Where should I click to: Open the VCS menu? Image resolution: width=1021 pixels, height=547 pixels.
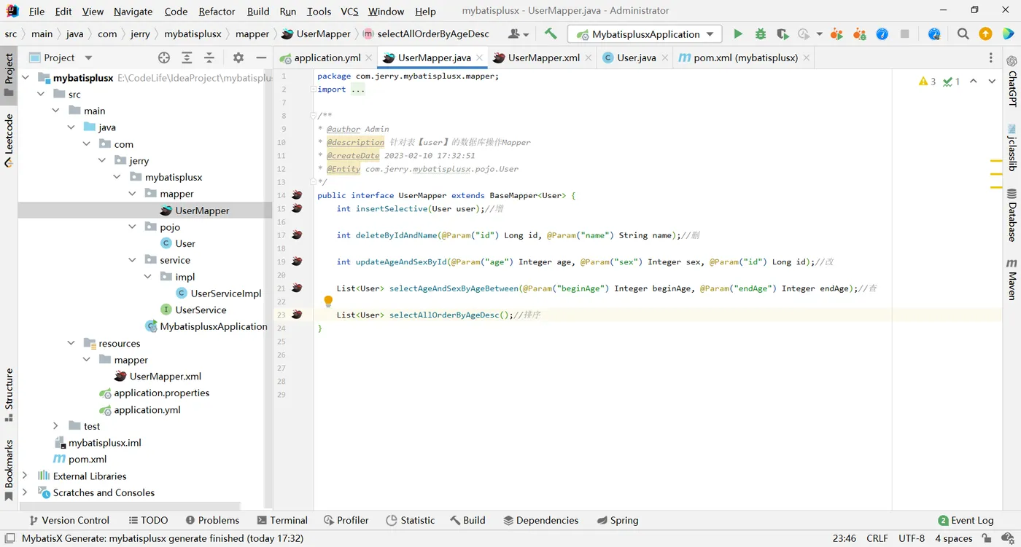tap(349, 11)
